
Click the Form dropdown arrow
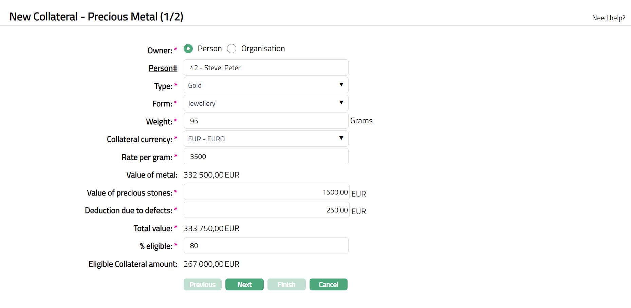[x=341, y=103]
